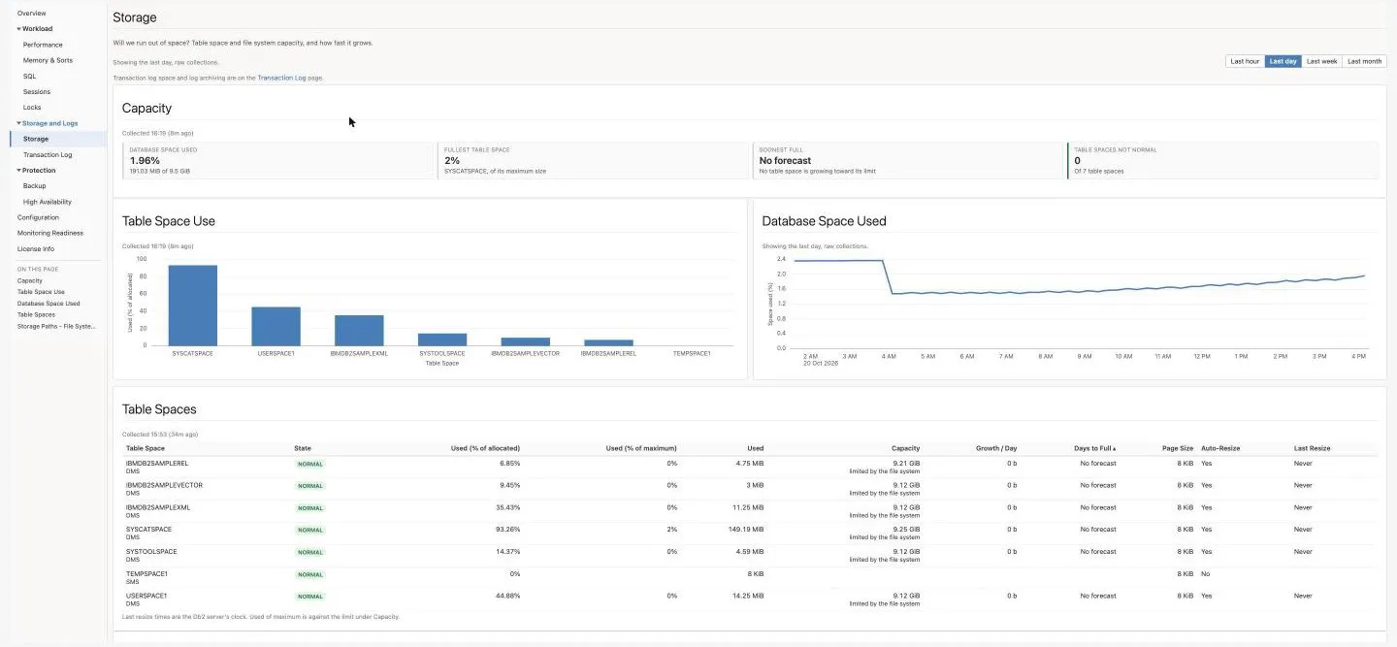Open Memory & Sorts in the sidebar
This screenshot has width=1397, height=647.
(48, 60)
